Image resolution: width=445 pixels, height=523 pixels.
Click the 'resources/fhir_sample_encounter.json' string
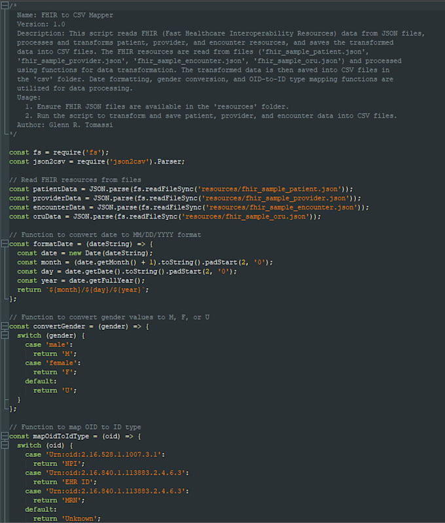coord(281,207)
